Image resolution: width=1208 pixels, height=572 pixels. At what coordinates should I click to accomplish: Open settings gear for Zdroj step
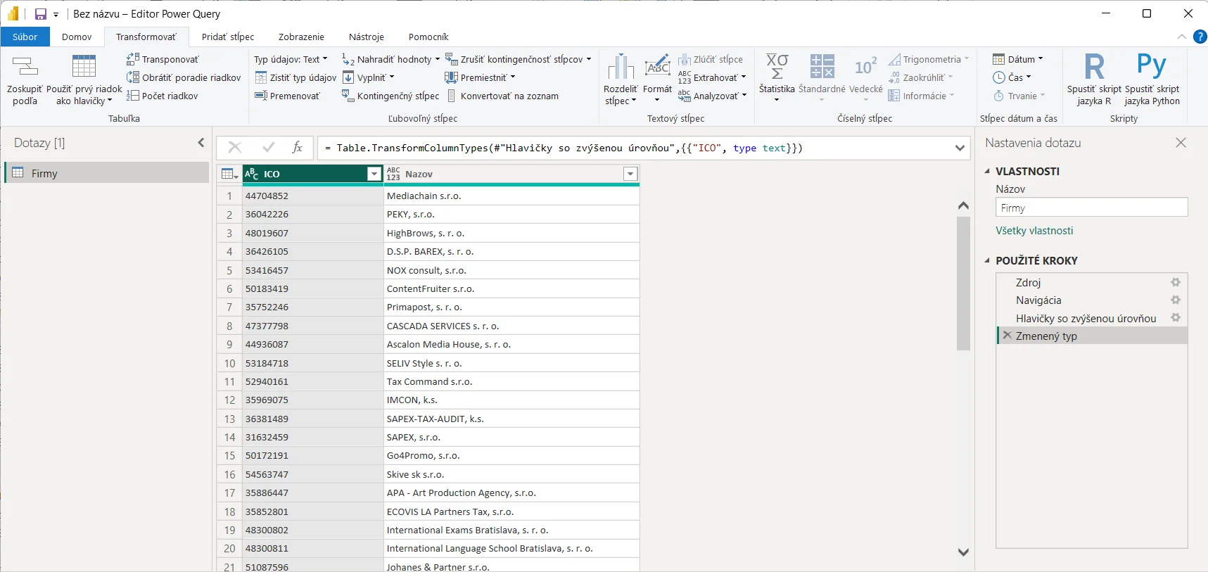pos(1175,282)
